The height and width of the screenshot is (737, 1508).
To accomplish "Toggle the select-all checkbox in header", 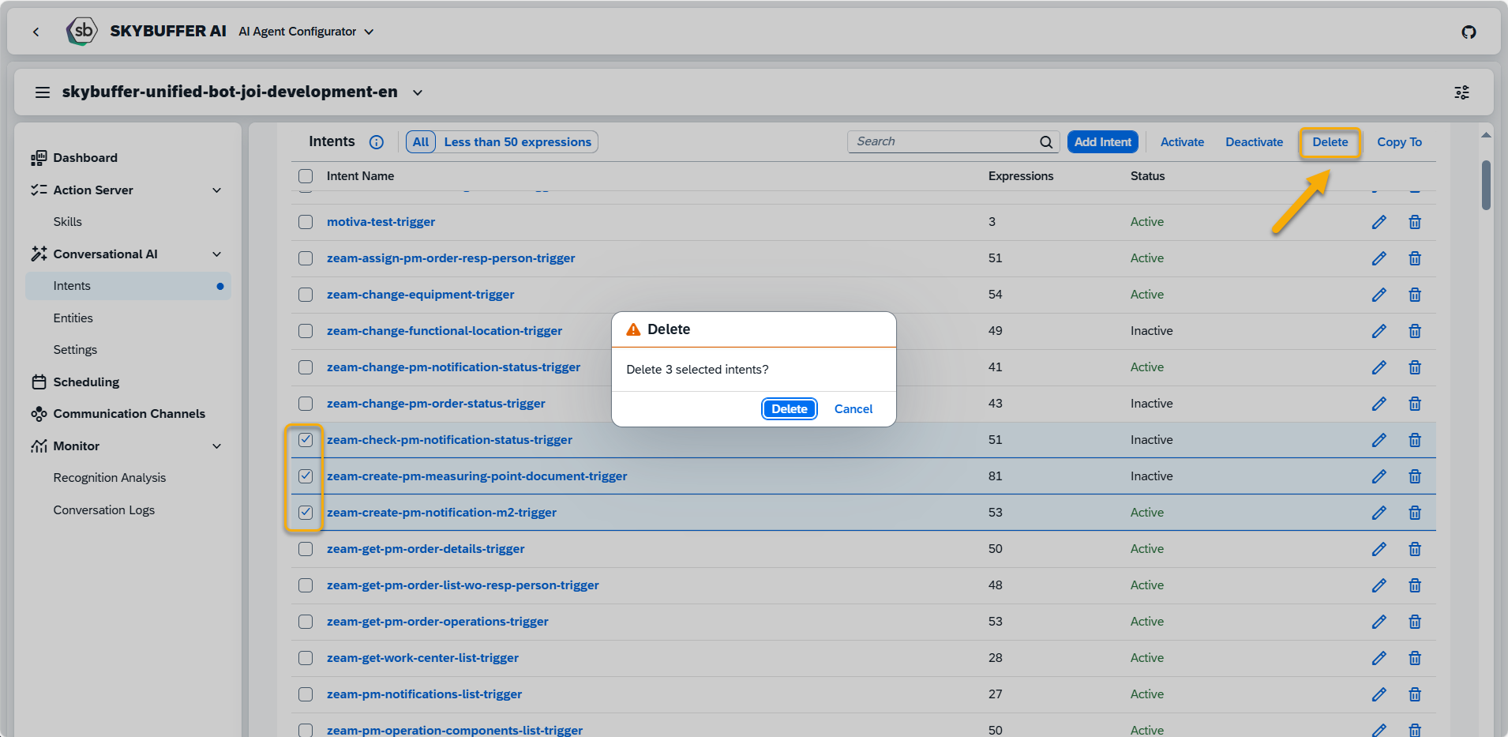I will 306,176.
